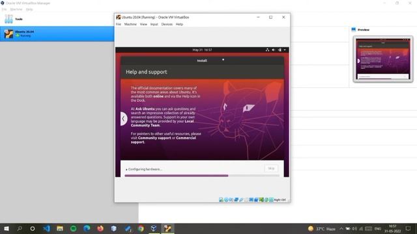Open the online documentation link
This screenshot has width=417, height=234.
pos(158,96)
